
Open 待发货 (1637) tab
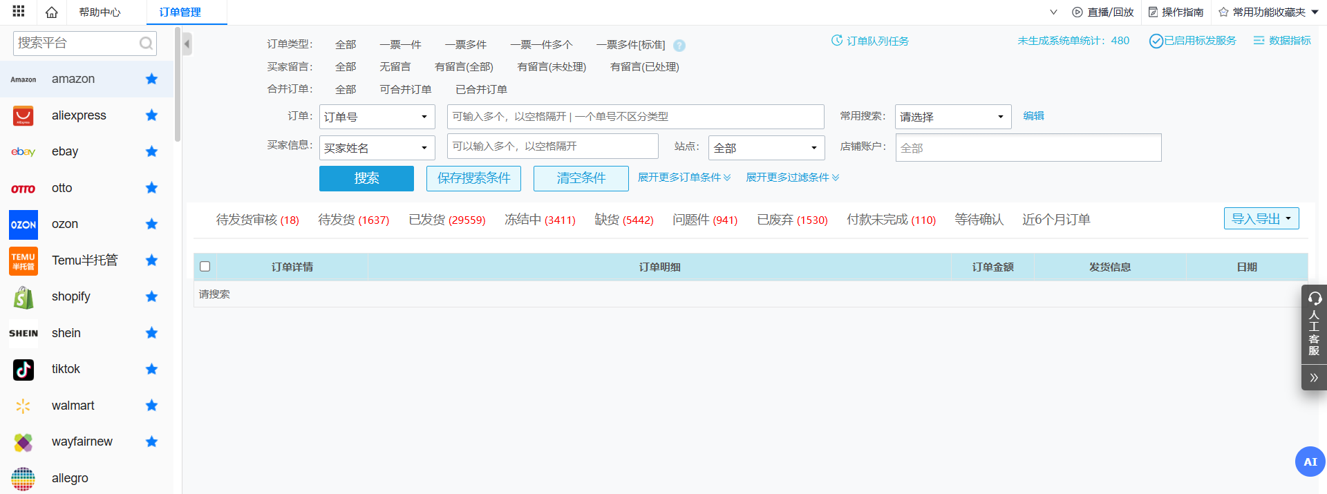(x=354, y=220)
